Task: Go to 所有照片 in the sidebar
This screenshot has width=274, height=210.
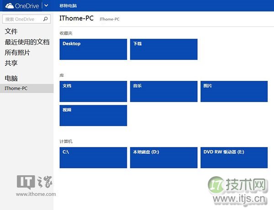Action: point(17,52)
